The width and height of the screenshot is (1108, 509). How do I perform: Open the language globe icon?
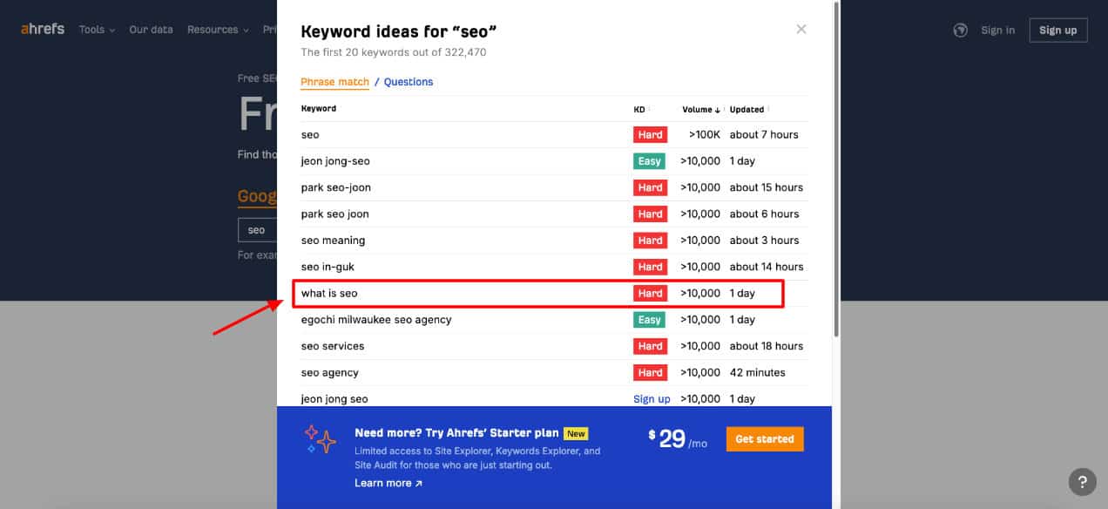(x=960, y=30)
